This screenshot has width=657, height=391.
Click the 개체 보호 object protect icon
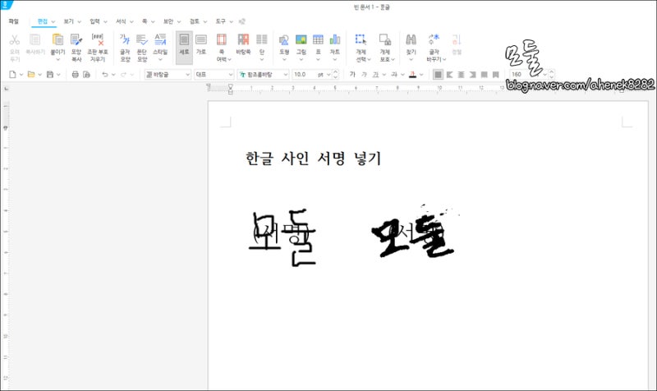pyautogui.click(x=384, y=40)
